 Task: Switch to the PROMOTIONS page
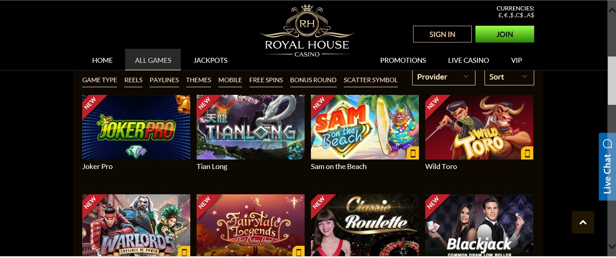[x=403, y=60]
